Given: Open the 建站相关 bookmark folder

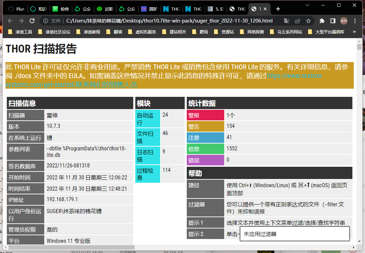Looking at the screenshot, I should [x=174, y=32].
